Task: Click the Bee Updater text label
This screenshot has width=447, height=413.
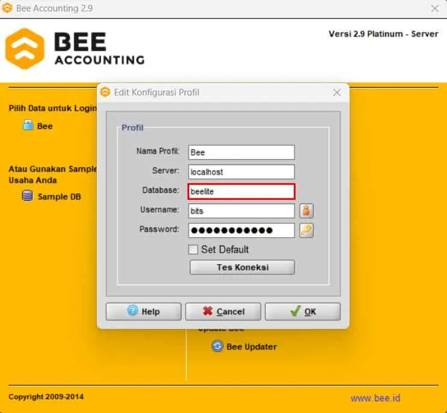Action: click(252, 346)
